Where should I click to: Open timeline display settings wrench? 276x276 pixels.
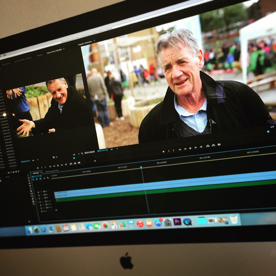(48, 178)
